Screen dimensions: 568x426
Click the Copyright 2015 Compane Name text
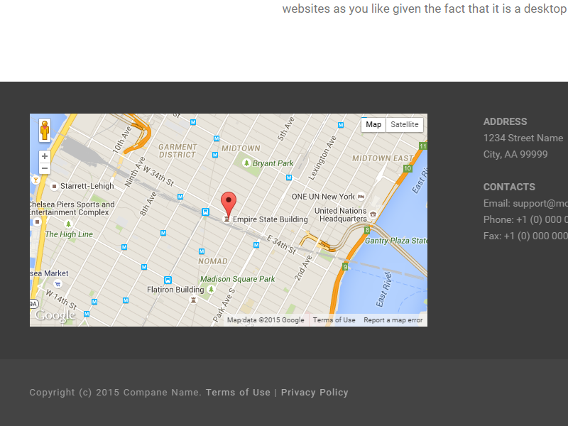point(115,393)
